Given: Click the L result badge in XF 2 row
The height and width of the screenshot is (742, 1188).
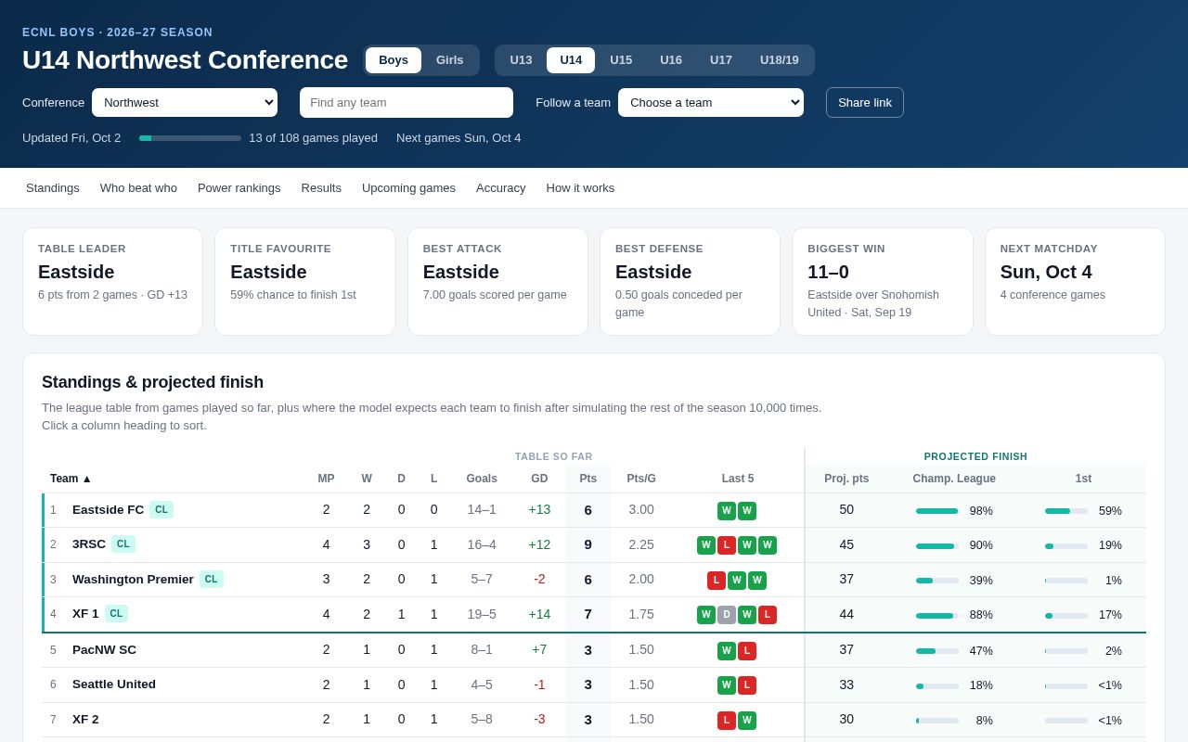Looking at the screenshot, I should [x=727, y=721].
